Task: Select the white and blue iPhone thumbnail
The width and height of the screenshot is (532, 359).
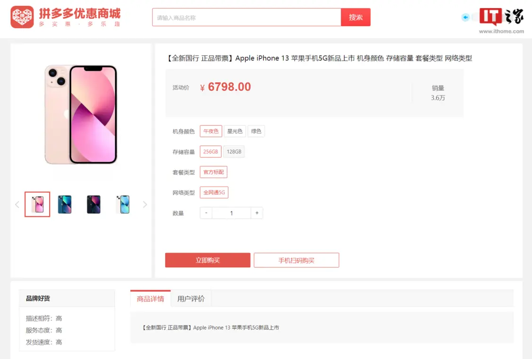Action: click(123, 205)
